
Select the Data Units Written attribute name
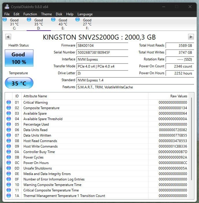[x=37, y=135]
